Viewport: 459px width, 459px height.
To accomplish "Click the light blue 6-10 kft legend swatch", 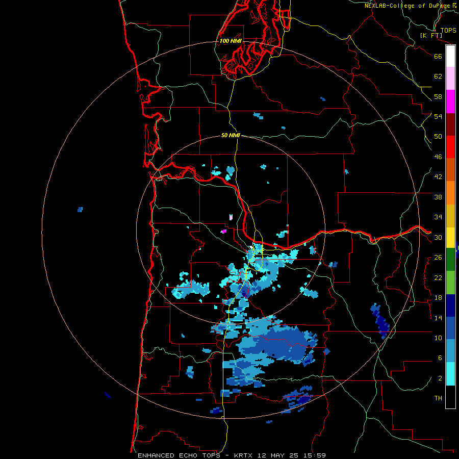I will tap(450, 351).
